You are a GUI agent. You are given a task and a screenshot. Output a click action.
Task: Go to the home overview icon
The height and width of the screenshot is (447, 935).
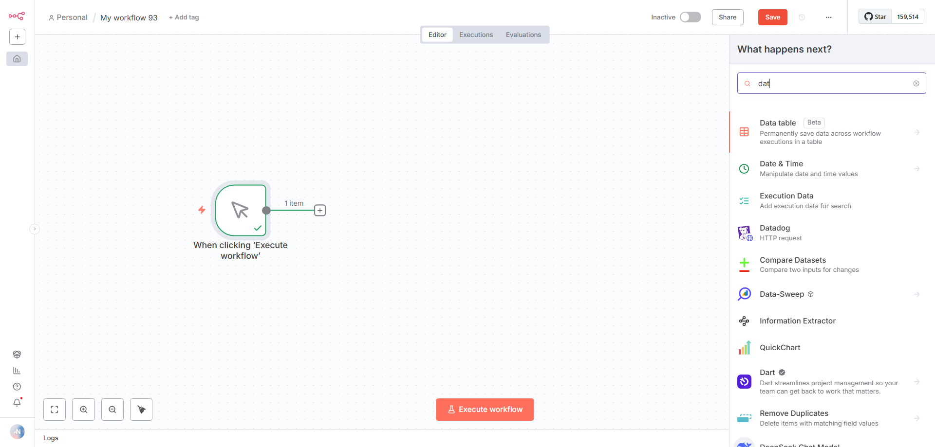click(x=17, y=59)
